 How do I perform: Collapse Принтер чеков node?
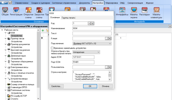[6, 38]
